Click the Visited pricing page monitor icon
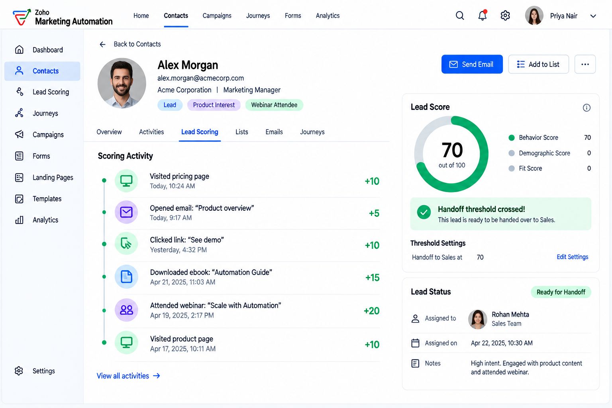This screenshot has height=408, width=612. 126,181
